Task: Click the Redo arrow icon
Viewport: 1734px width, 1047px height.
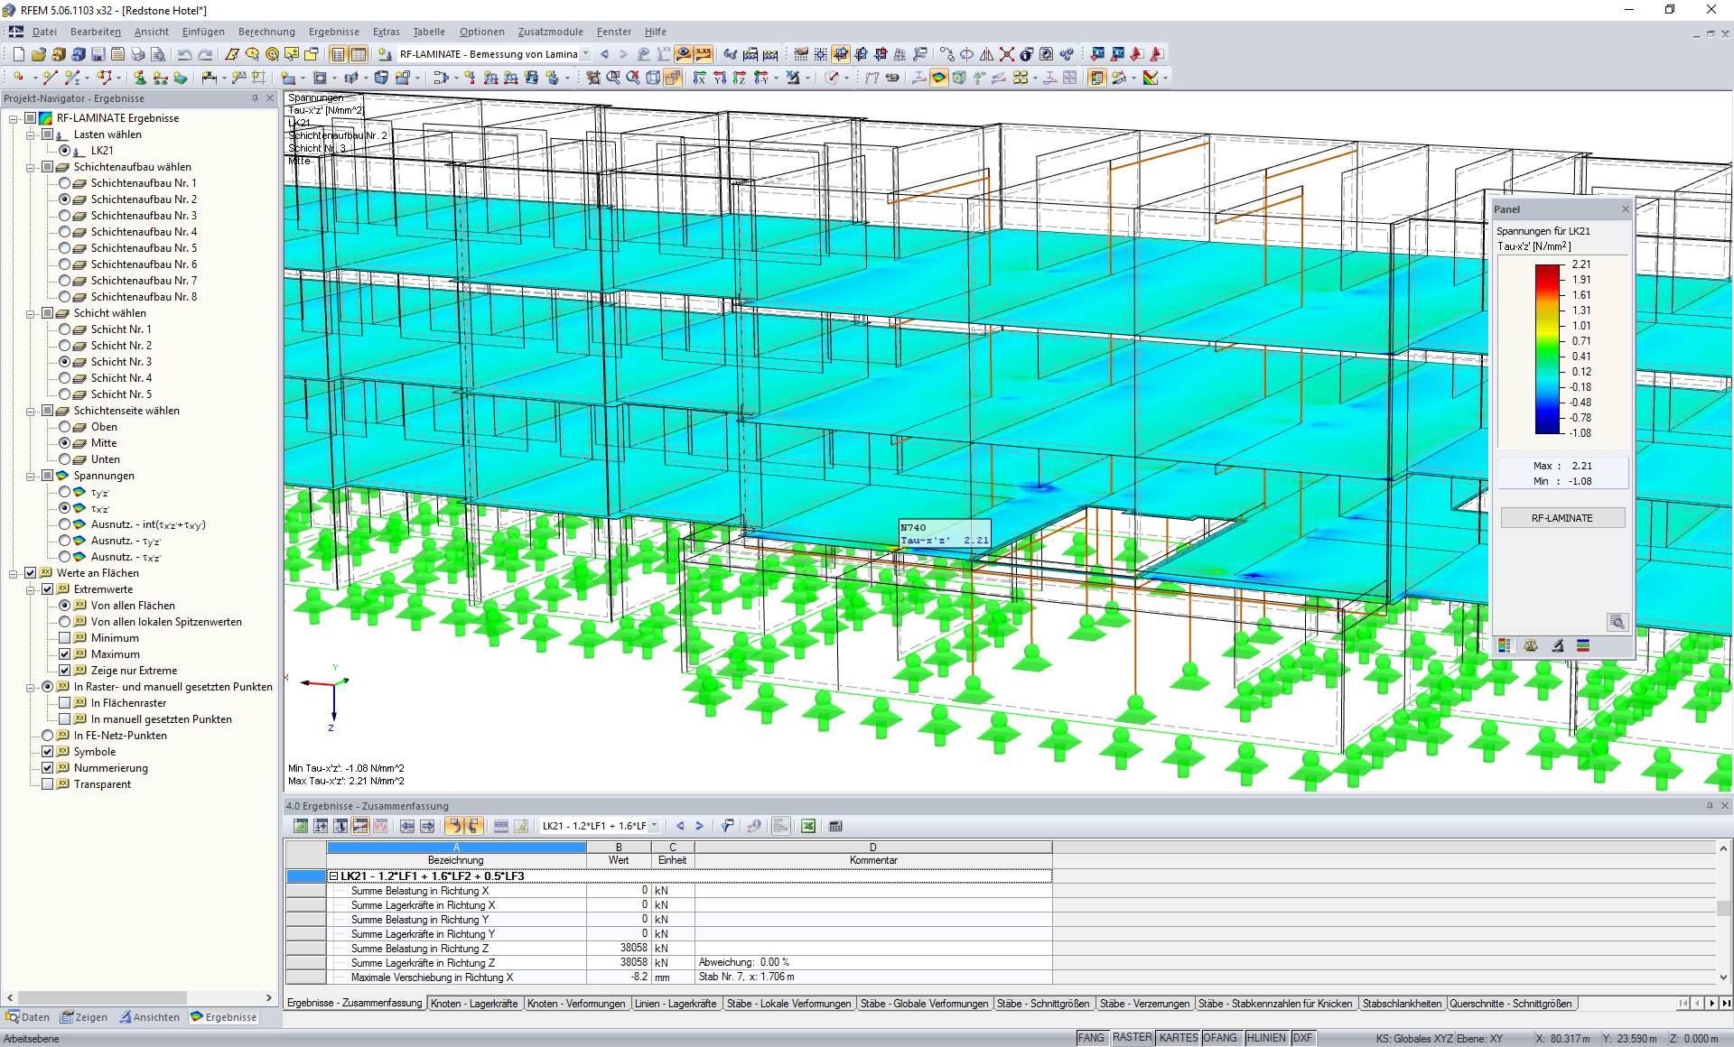Action: (206, 54)
